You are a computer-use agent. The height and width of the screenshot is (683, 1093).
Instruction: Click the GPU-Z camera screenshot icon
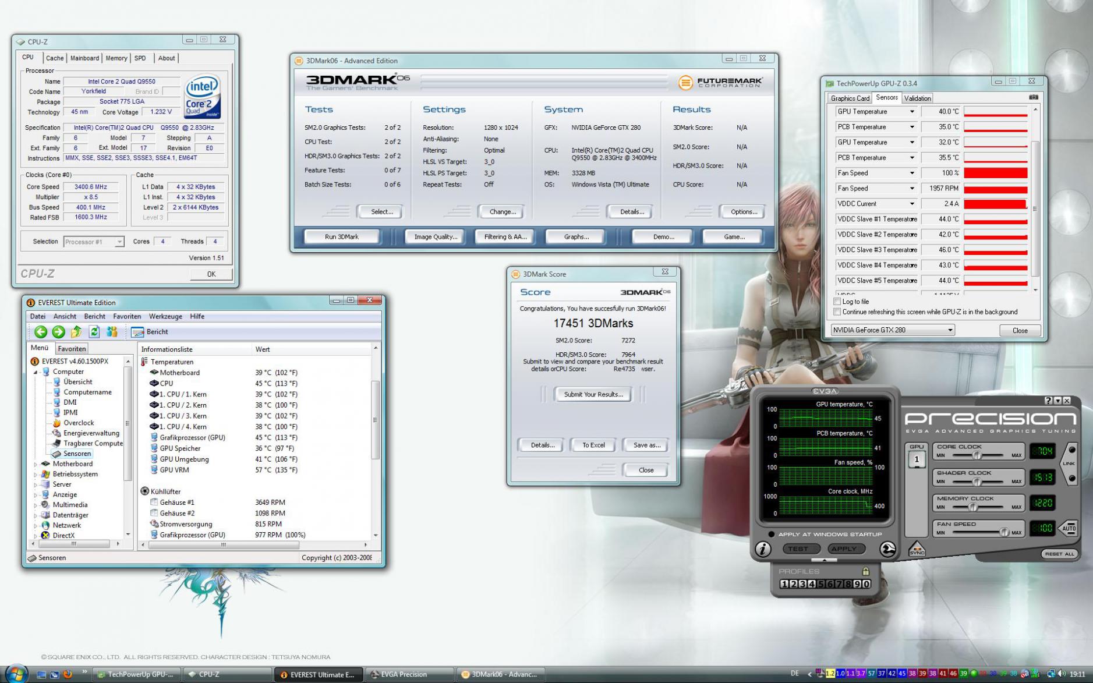click(1033, 98)
